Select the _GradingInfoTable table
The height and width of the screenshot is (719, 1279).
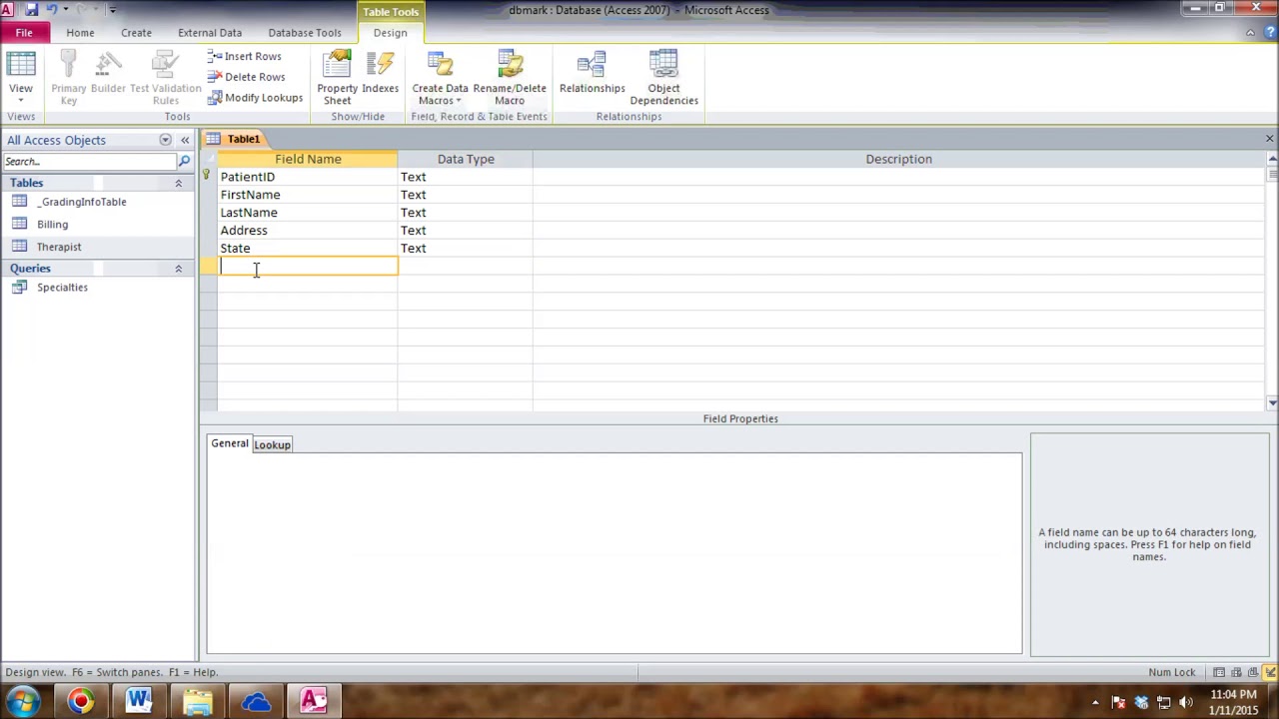[83, 202]
